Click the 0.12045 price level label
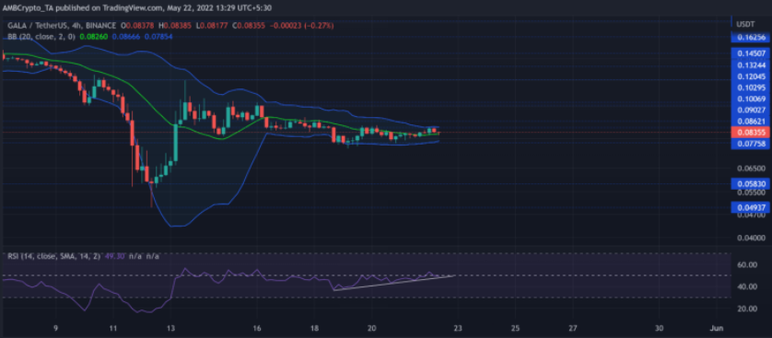772x338 pixels. (751, 76)
